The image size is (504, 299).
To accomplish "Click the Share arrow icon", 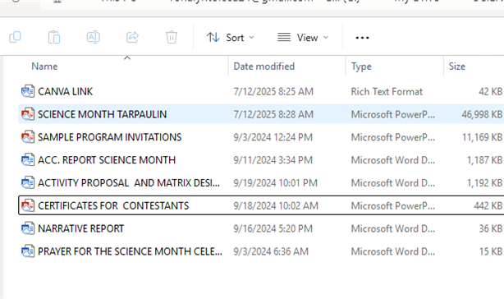I will tap(132, 37).
